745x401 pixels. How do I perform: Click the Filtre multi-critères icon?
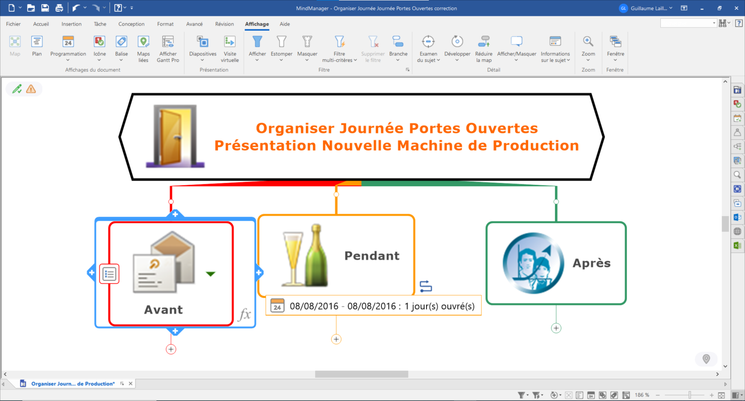339,42
